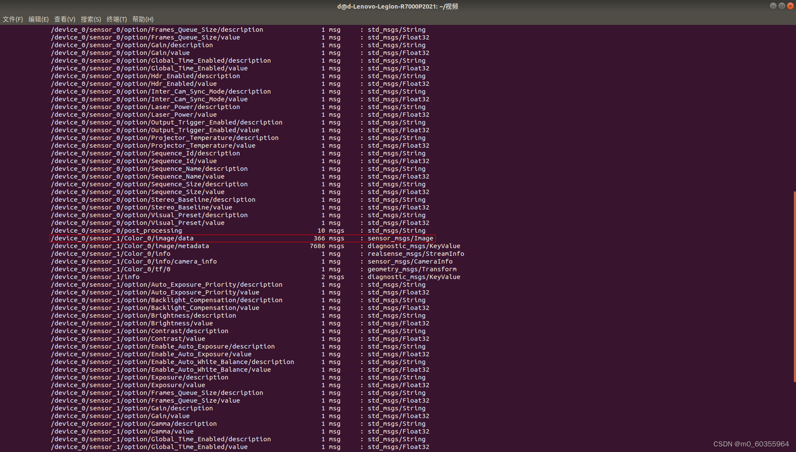Click the sensor_msgs/CameraInfo text
The height and width of the screenshot is (452, 796).
tap(410, 261)
